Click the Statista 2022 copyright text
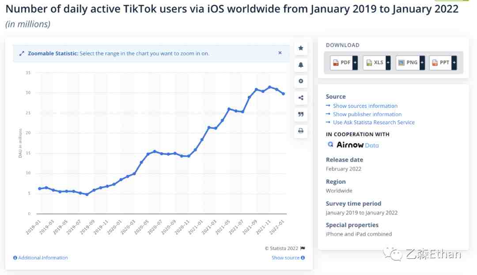Screen dimensions: 477x275 pyautogui.click(x=282, y=248)
